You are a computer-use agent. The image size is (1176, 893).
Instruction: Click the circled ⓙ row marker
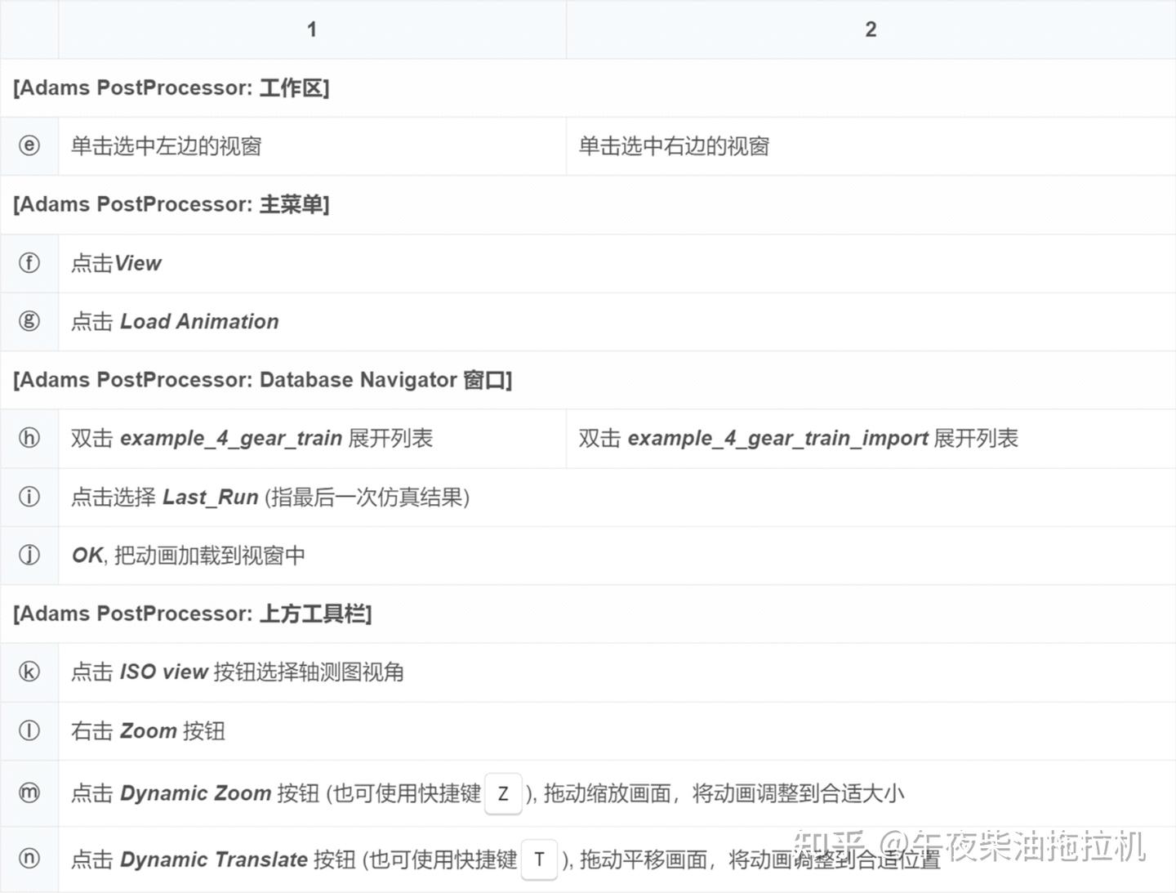tap(29, 555)
